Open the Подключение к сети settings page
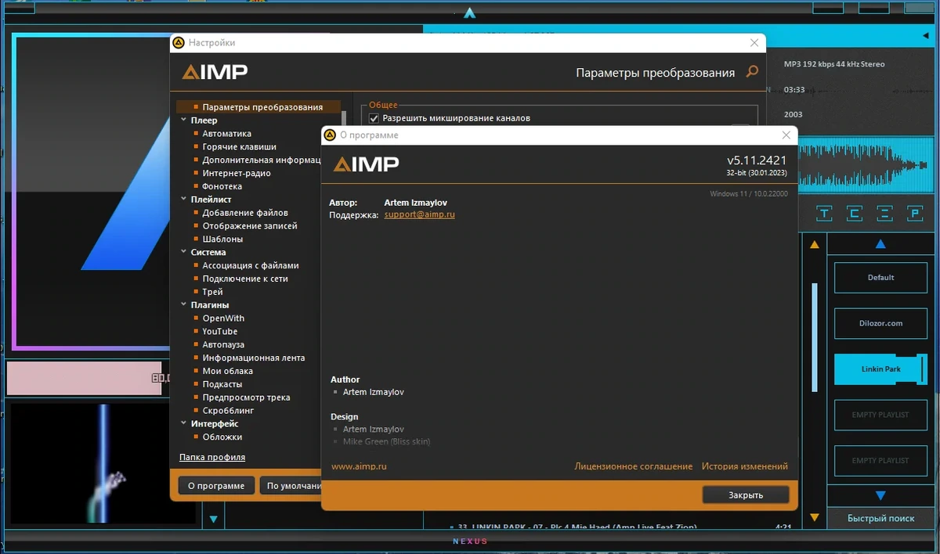Image resolution: width=940 pixels, height=554 pixels. 245,279
